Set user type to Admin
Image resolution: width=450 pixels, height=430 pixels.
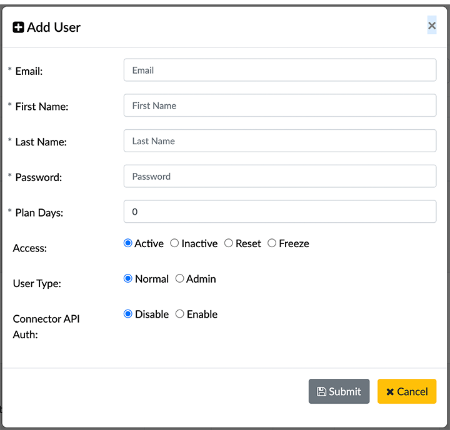pos(180,279)
